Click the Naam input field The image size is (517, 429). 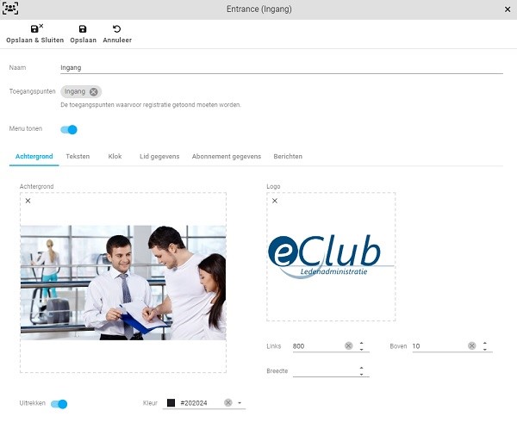(282, 67)
